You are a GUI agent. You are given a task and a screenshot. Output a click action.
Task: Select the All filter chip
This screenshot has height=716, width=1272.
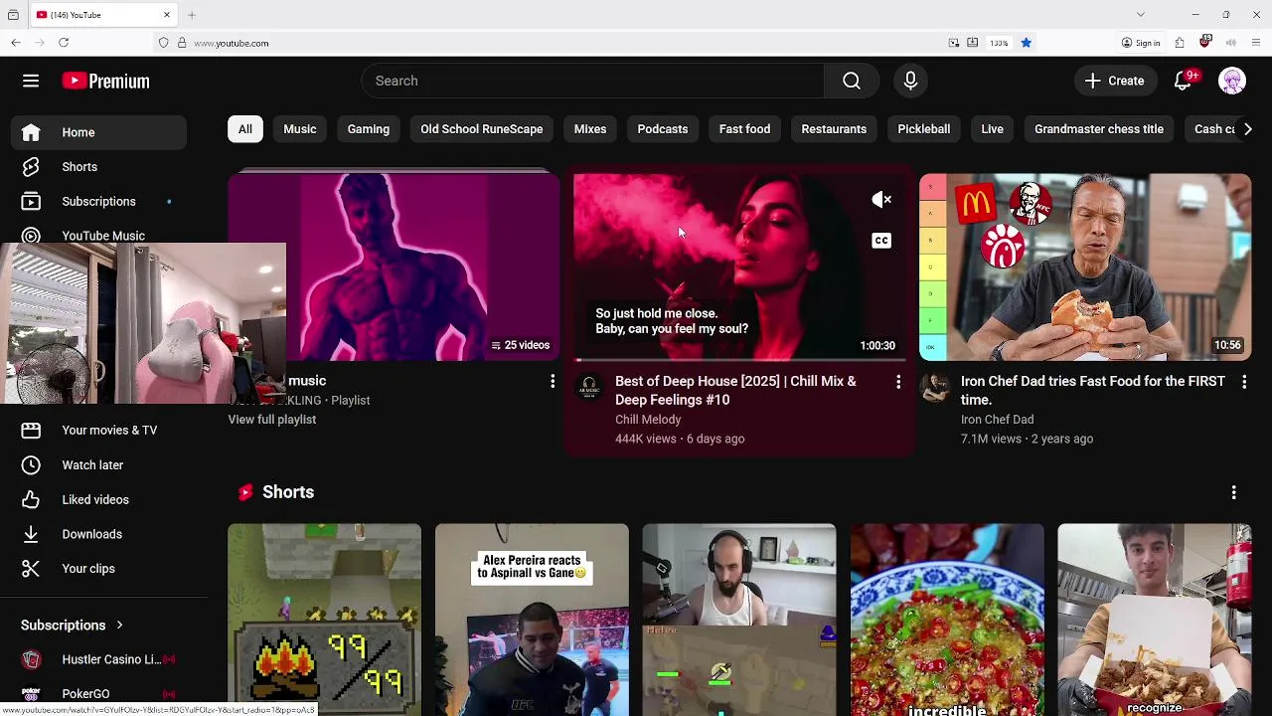click(x=244, y=129)
